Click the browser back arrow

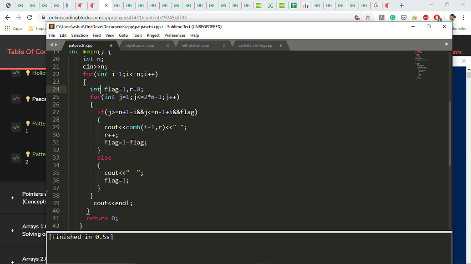click(7, 17)
